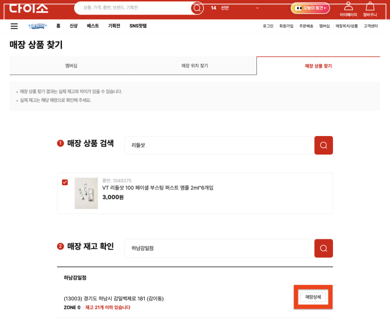Screen dimensions: 390x332
Task: Click the ZONE 0 label
Action: pyautogui.click(x=72, y=307)
